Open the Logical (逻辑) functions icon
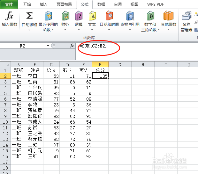The image size is (198, 174). pyautogui.click(x=79, y=16)
